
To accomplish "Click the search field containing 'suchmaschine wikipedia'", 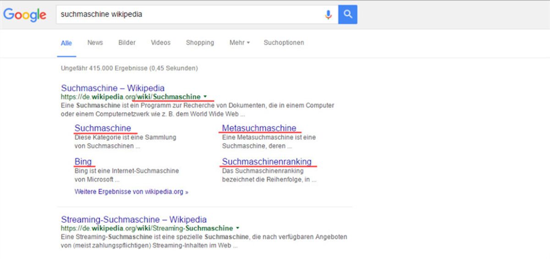I will point(197,15).
